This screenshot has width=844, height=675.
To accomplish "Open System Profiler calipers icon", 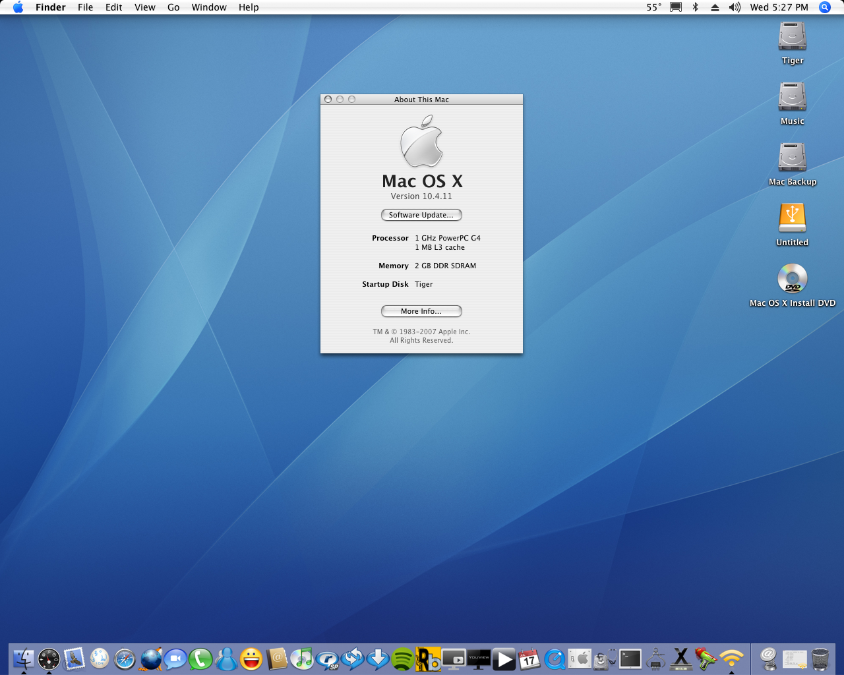I will click(656, 659).
